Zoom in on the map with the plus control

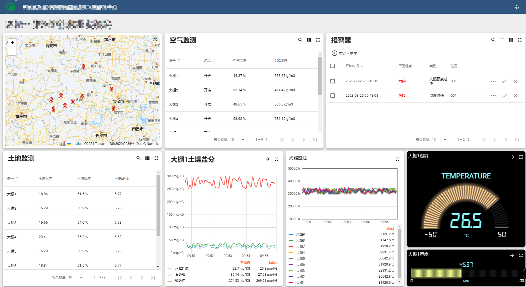[12, 43]
